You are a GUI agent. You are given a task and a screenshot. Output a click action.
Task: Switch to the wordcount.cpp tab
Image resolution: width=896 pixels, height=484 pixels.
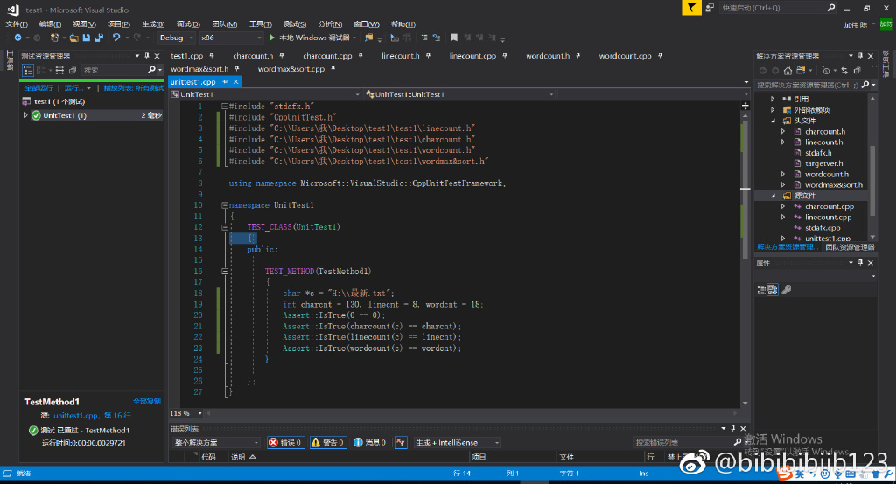624,56
